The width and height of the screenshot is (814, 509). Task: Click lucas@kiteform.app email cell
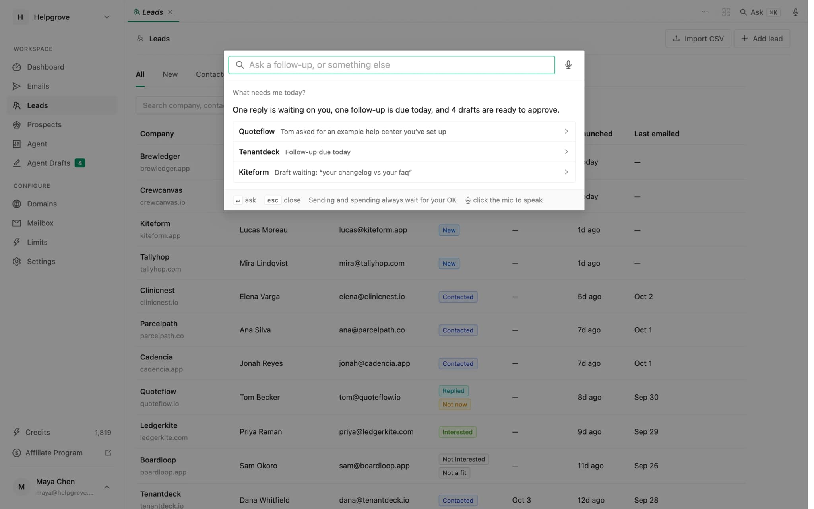pos(373,230)
